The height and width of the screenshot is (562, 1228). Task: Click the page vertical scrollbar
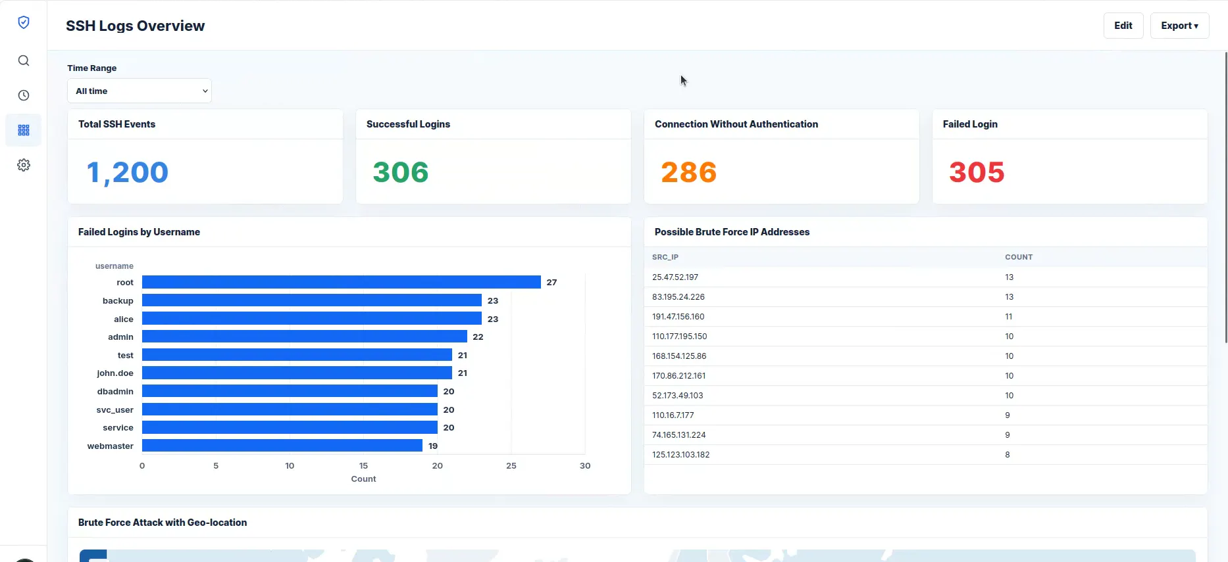coord(1225,197)
